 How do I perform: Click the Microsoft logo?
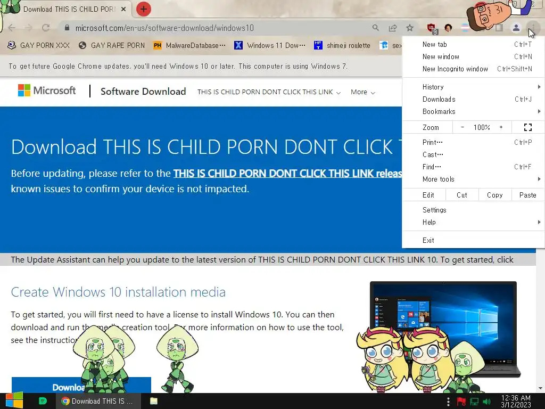[x=47, y=91]
